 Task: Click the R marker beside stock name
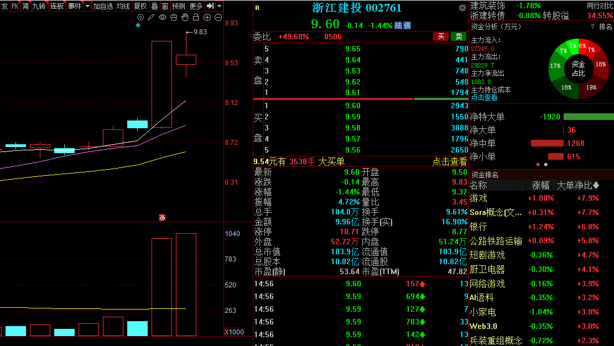[x=257, y=8]
